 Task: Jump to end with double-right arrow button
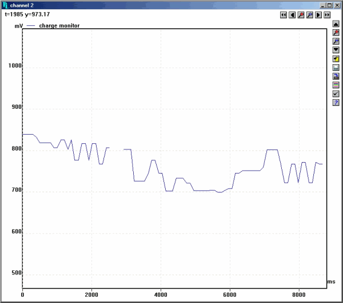327,15
